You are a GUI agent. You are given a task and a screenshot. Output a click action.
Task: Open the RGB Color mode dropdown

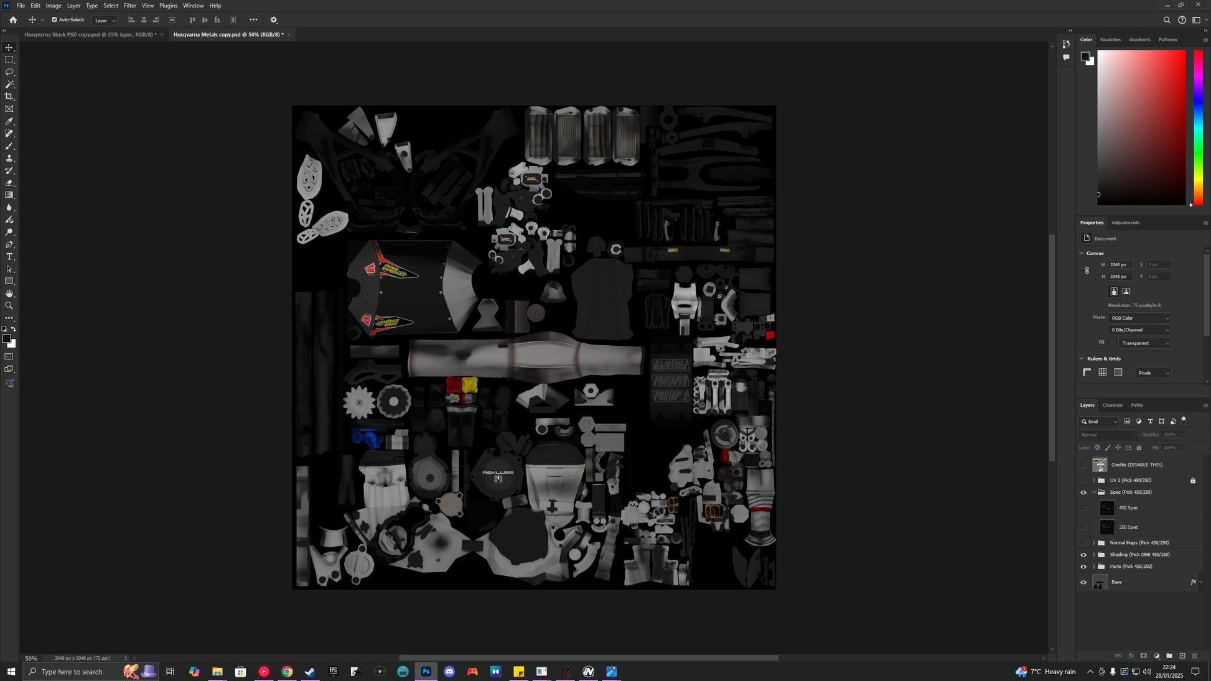[1139, 318]
